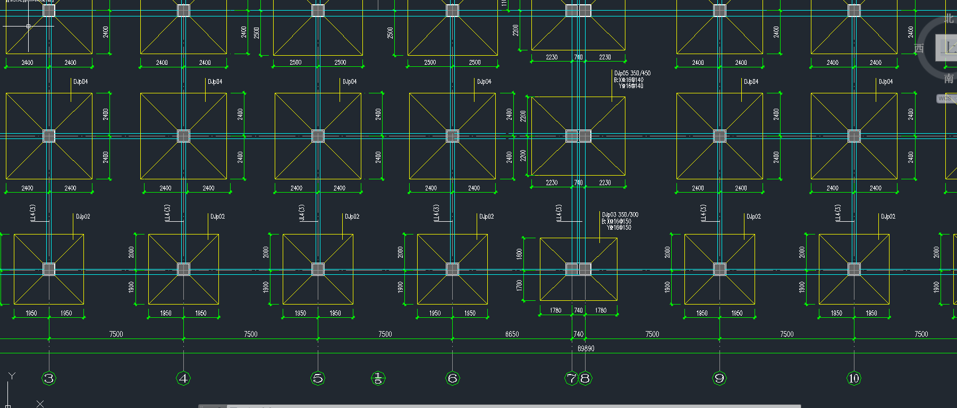The height and width of the screenshot is (408, 957).
Task: Select the '7500' dimension between axes 4 and 5
Action: click(250, 334)
